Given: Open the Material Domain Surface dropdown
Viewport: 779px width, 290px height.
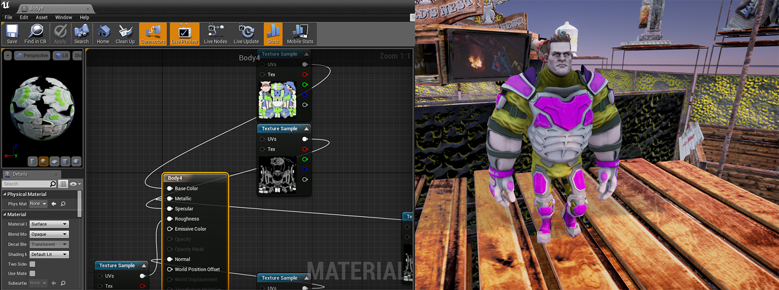Looking at the screenshot, I should pyautogui.click(x=49, y=224).
